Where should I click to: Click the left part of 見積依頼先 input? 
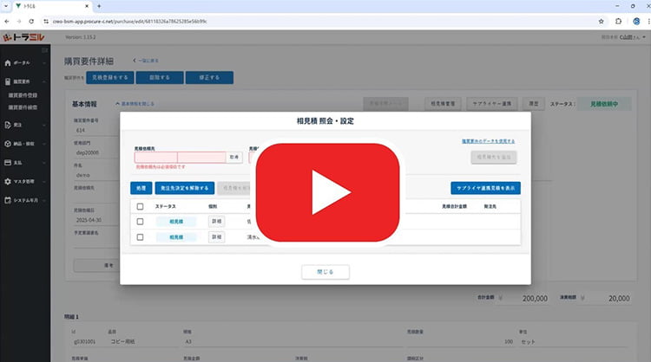click(155, 158)
